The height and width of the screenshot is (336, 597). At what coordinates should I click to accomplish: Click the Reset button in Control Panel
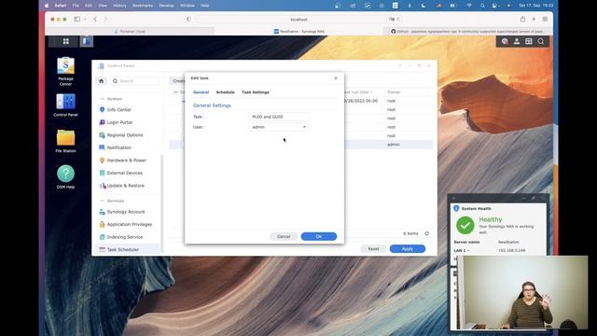pyautogui.click(x=373, y=249)
